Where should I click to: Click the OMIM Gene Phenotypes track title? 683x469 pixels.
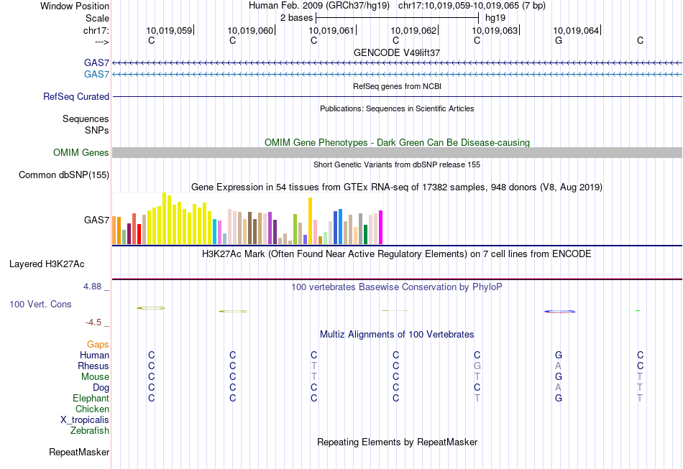pyautogui.click(x=398, y=143)
